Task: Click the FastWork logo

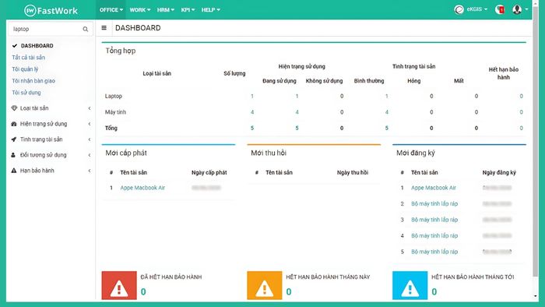Action: coord(51,10)
